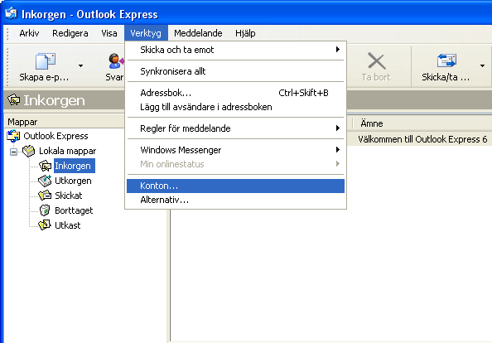Open the Hjälp menu
The image size is (492, 343).
coord(245,33)
